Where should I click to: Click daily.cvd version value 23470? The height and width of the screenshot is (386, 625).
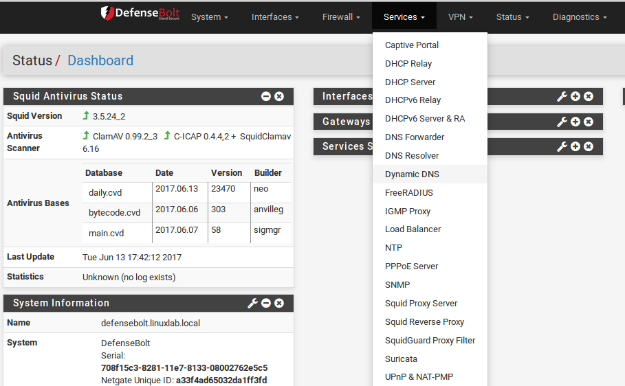point(223,189)
